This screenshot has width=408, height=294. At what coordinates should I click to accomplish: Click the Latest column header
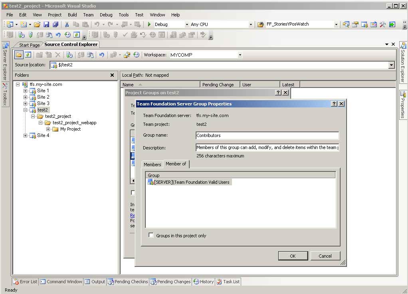pos(290,85)
